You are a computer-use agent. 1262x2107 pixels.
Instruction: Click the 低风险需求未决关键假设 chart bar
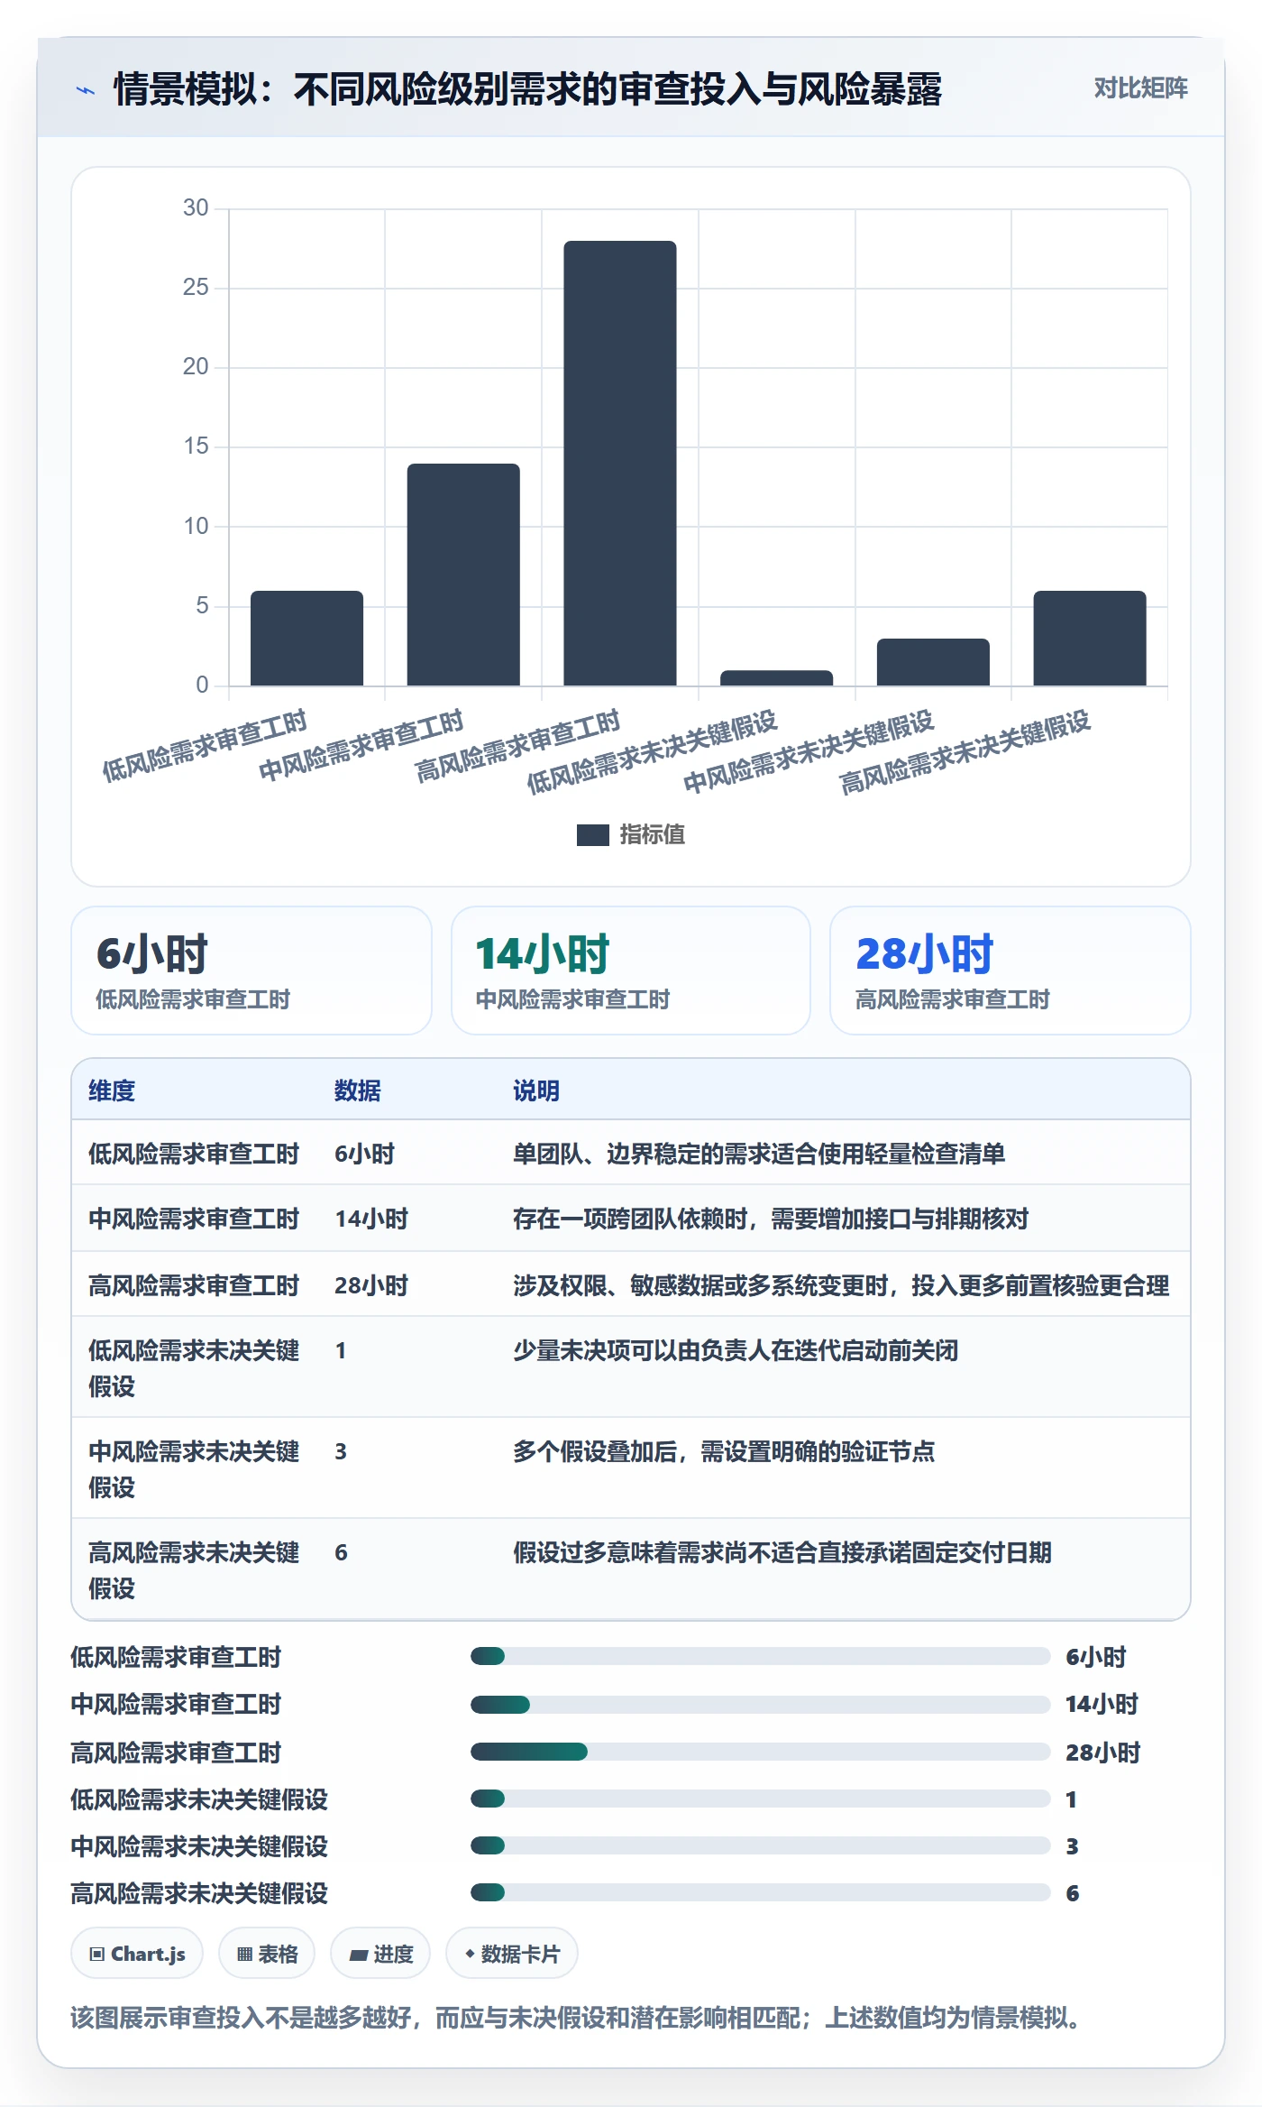776,677
